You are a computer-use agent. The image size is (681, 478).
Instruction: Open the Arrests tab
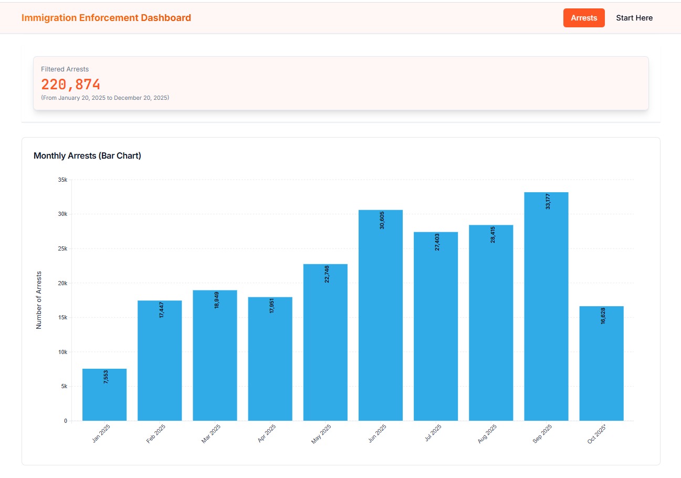pos(583,18)
